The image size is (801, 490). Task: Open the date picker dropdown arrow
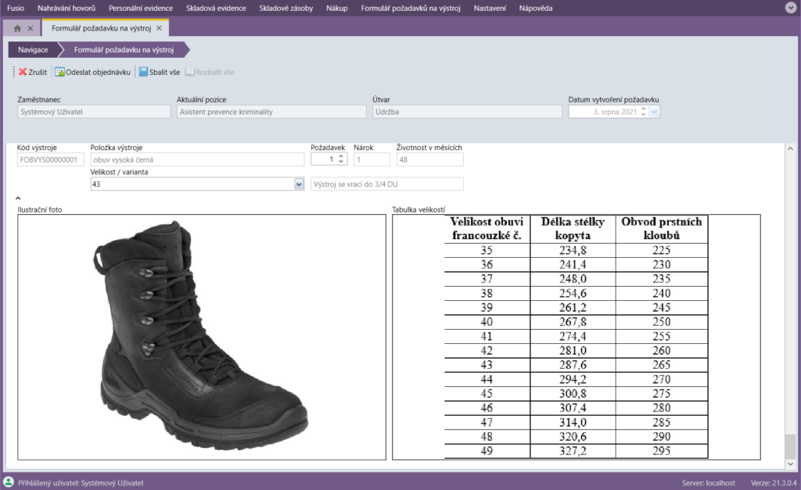pos(655,112)
